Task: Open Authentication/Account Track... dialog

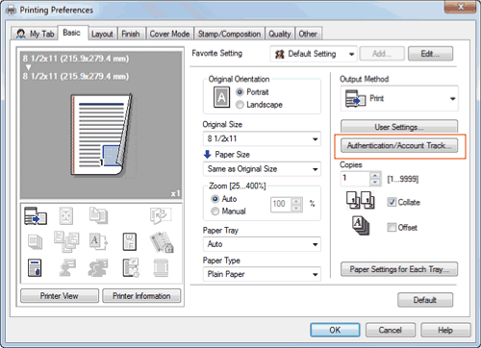Action: (399, 146)
